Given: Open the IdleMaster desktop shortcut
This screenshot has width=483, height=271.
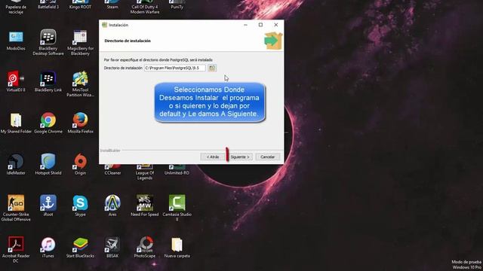Looking at the screenshot, I should [16, 164].
